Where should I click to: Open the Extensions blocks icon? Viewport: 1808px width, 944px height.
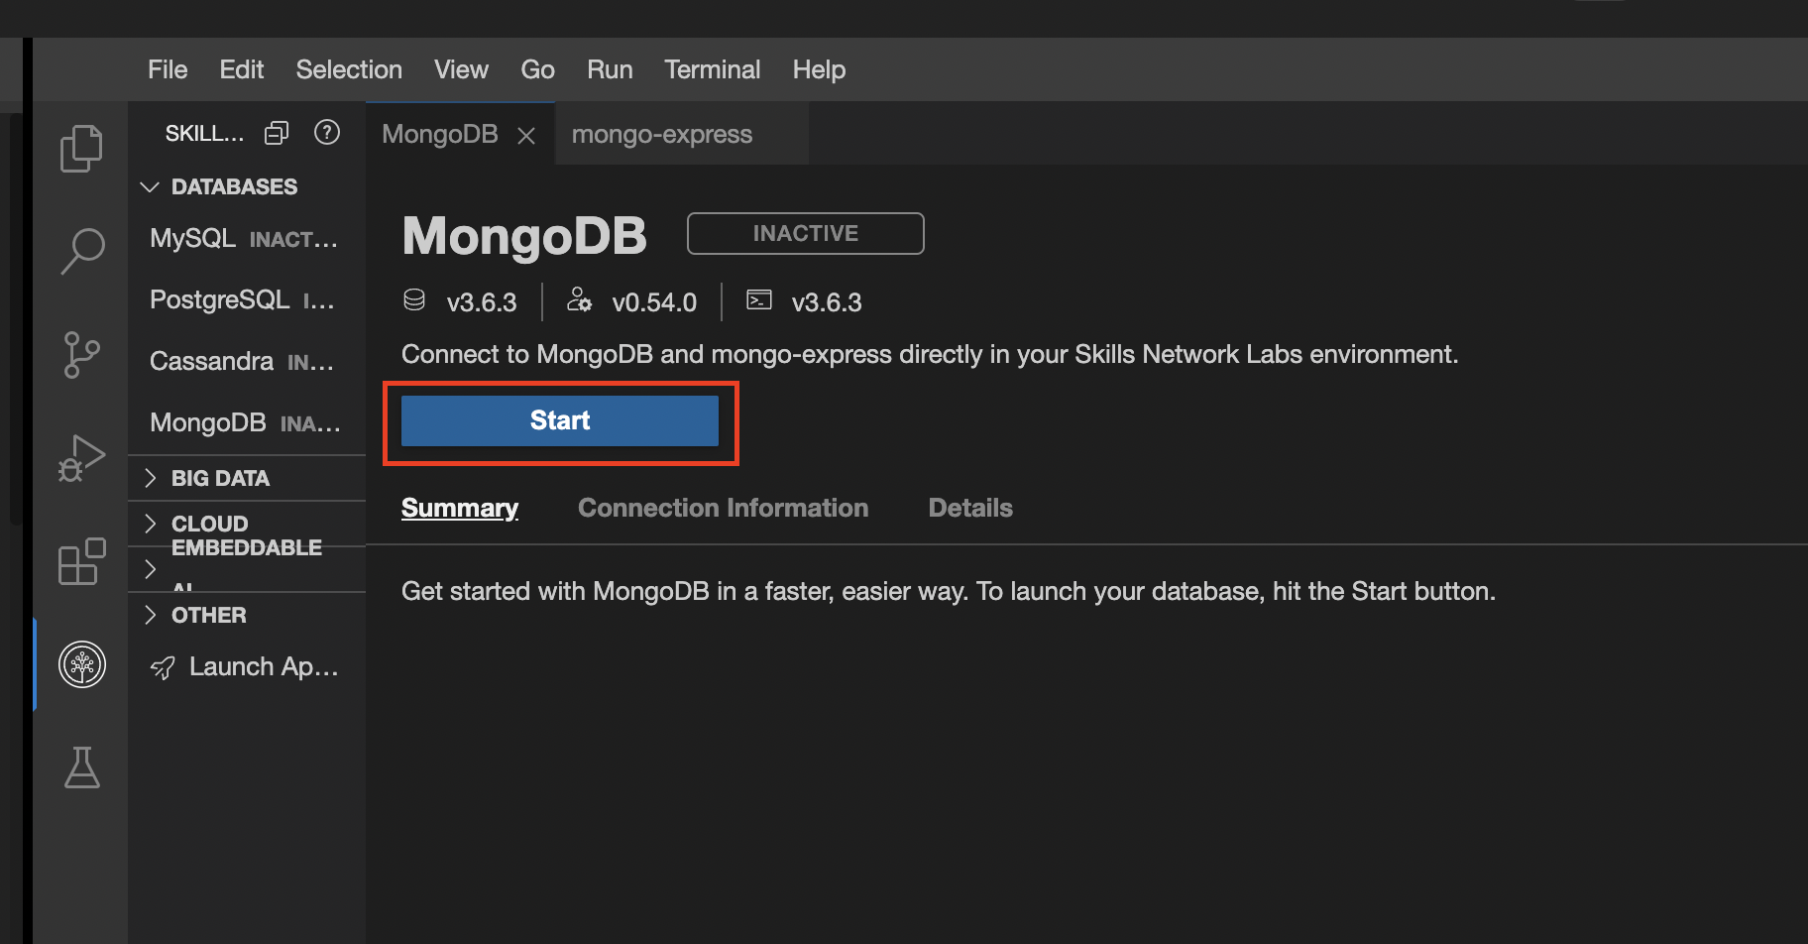81,561
